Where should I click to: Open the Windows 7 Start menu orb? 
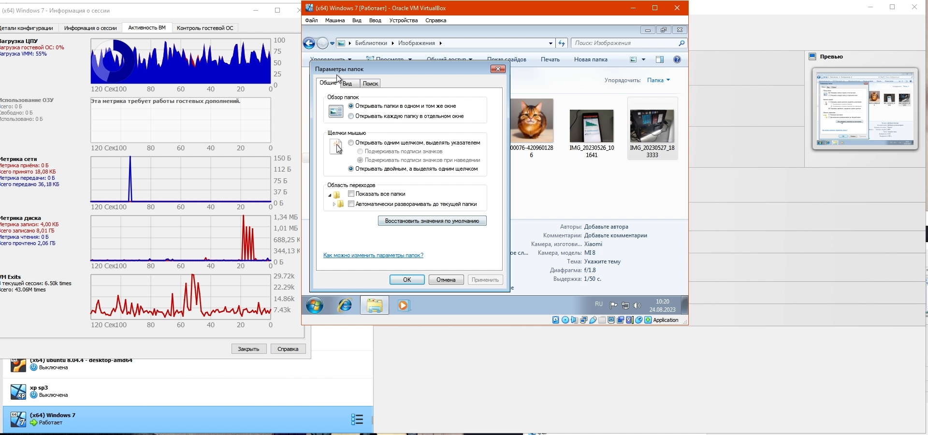(315, 305)
